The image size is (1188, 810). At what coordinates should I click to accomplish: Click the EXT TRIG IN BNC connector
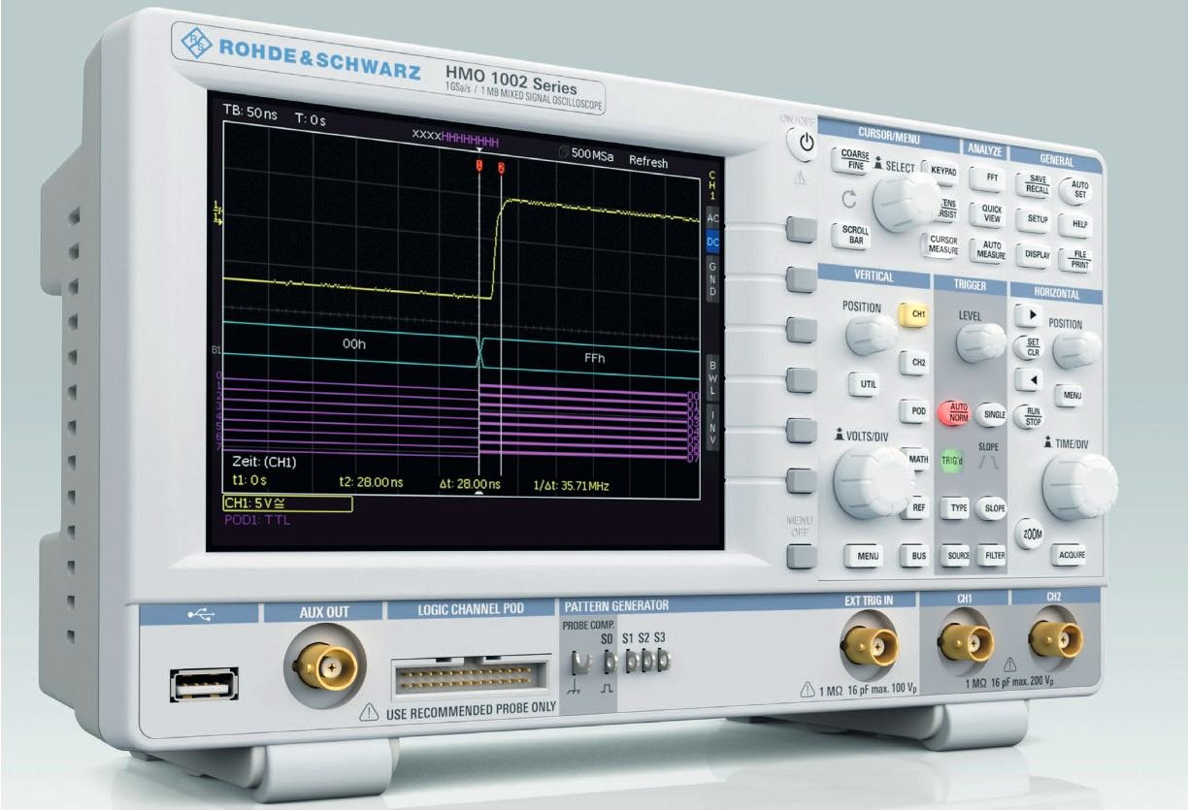[x=870, y=645]
